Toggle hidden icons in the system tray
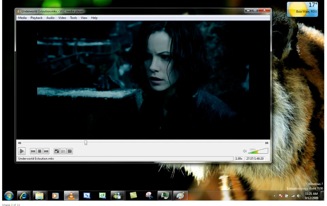 pyautogui.click(x=274, y=196)
